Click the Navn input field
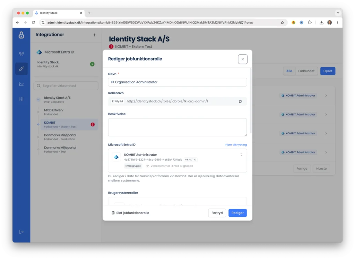 pos(177,82)
